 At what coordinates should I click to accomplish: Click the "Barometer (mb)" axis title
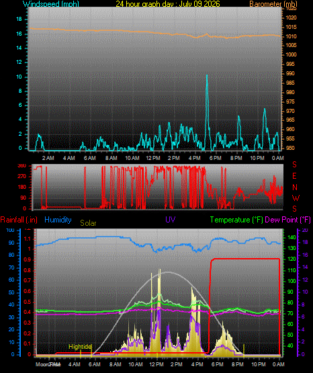tap(273, 4)
